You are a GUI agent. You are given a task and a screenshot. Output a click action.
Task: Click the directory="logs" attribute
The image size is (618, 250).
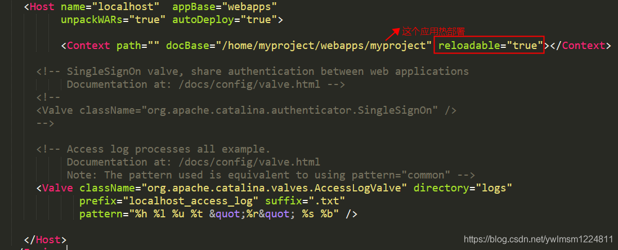click(x=463, y=187)
